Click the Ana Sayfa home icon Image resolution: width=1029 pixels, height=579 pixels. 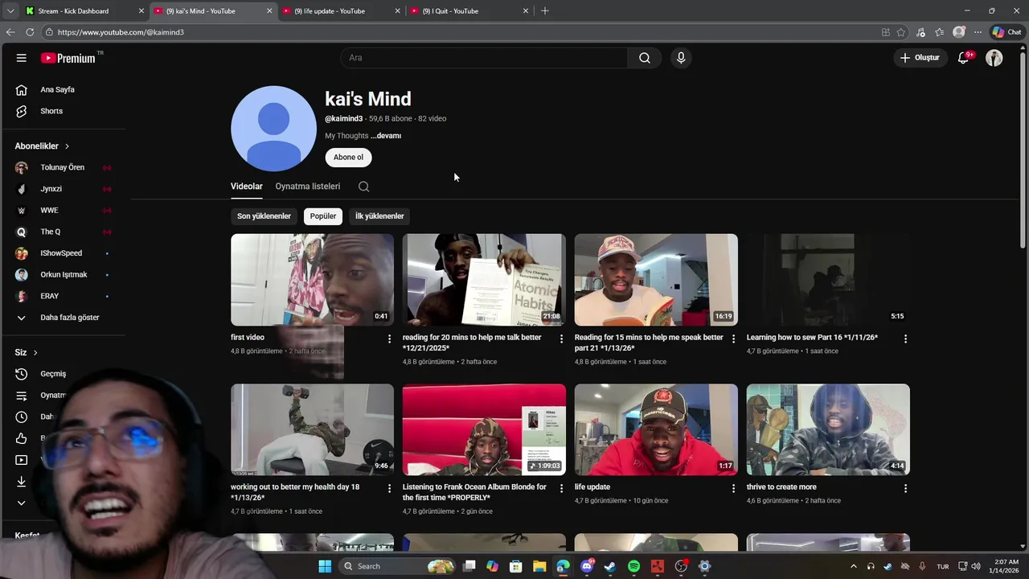click(22, 89)
